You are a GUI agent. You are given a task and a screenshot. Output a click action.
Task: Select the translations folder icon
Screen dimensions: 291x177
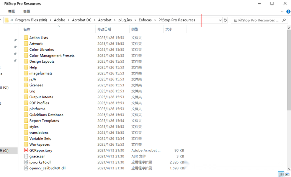point(26,133)
